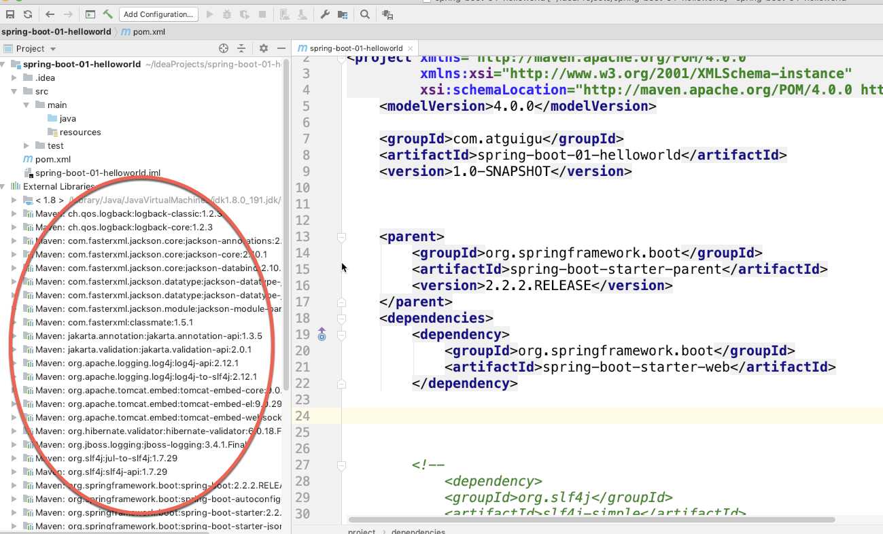Viewport: 883px width, 534px height.
Task: Click spring-boot-starter-web artifactId text
Action: point(636,367)
